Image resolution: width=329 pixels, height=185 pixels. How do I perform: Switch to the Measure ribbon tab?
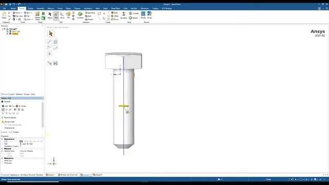click(x=51, y=9)
